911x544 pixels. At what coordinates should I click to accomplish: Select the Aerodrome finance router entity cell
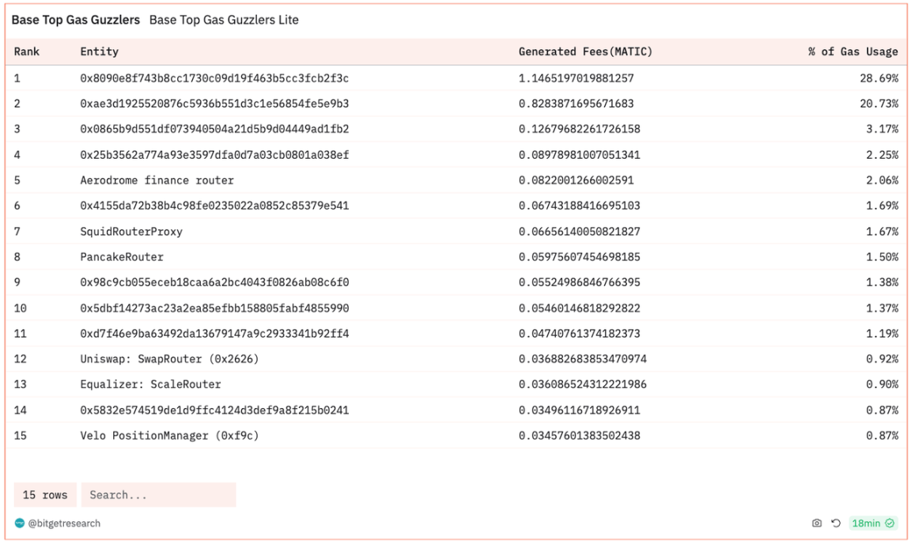[157, 180]
